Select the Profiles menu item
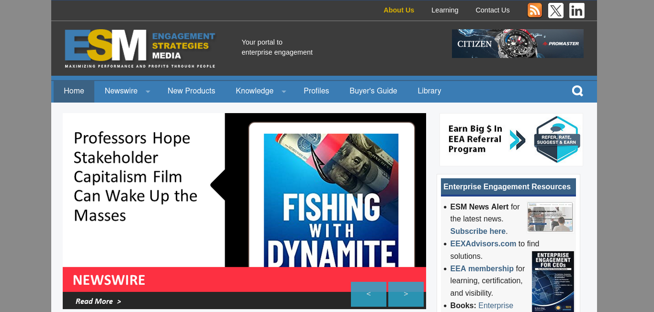The image size is (654, 312). pyautogui.click(x=316, y=91)
